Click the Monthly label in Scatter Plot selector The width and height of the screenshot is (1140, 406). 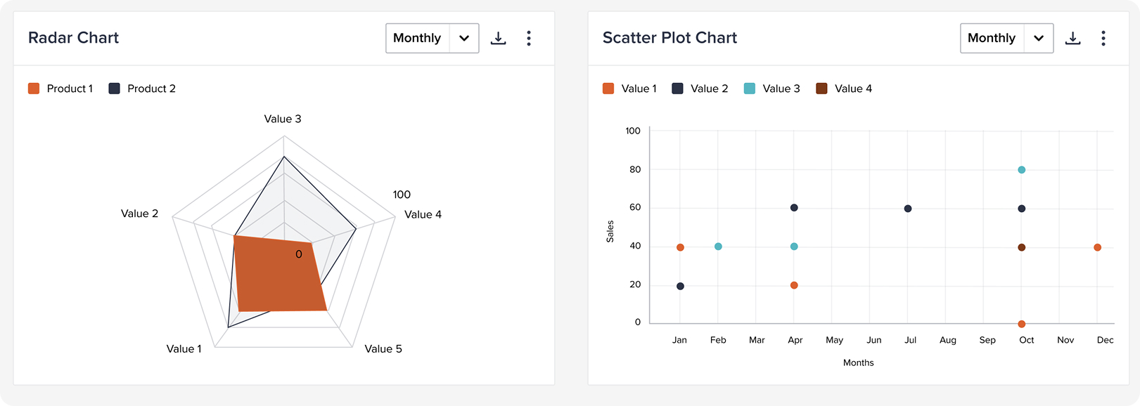pos(992,38)
